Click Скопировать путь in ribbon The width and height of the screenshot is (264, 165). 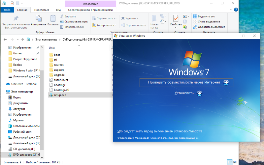pos(74,21)
